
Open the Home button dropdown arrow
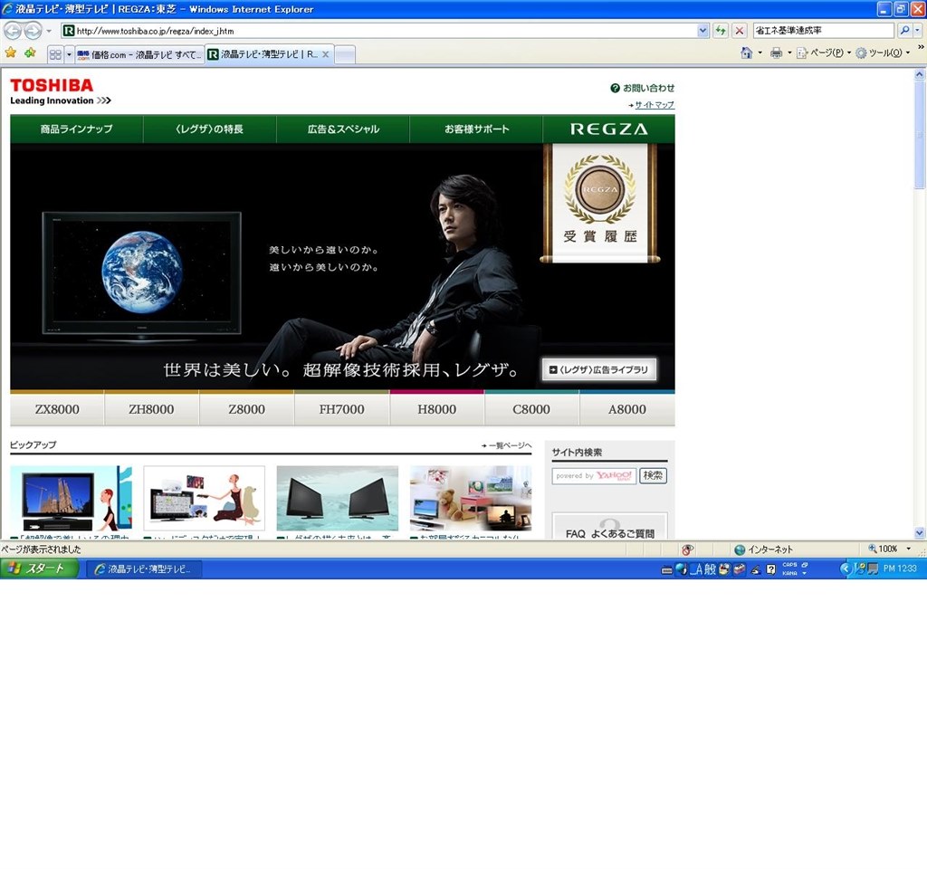760,53
